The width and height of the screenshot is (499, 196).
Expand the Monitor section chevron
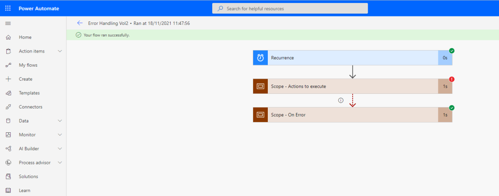[x=60, y=135]
